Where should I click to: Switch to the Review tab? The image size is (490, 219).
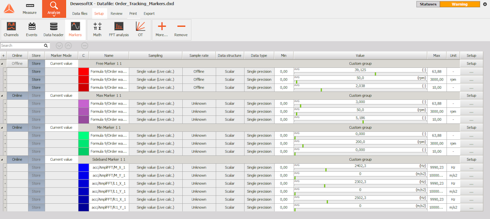point(117,13)
